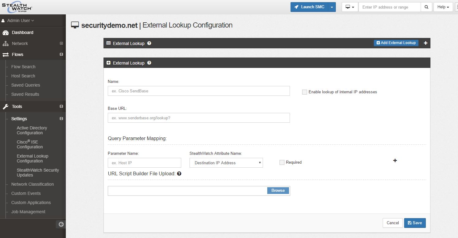Open the Launch SMC dropdown arrow
The width and height of the screenshot is (458, 238).
coord(332,7)
